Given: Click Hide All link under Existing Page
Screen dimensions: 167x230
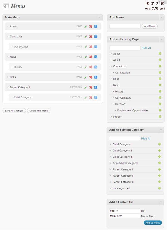Looking at the screenshot, I should click(146, 48).
